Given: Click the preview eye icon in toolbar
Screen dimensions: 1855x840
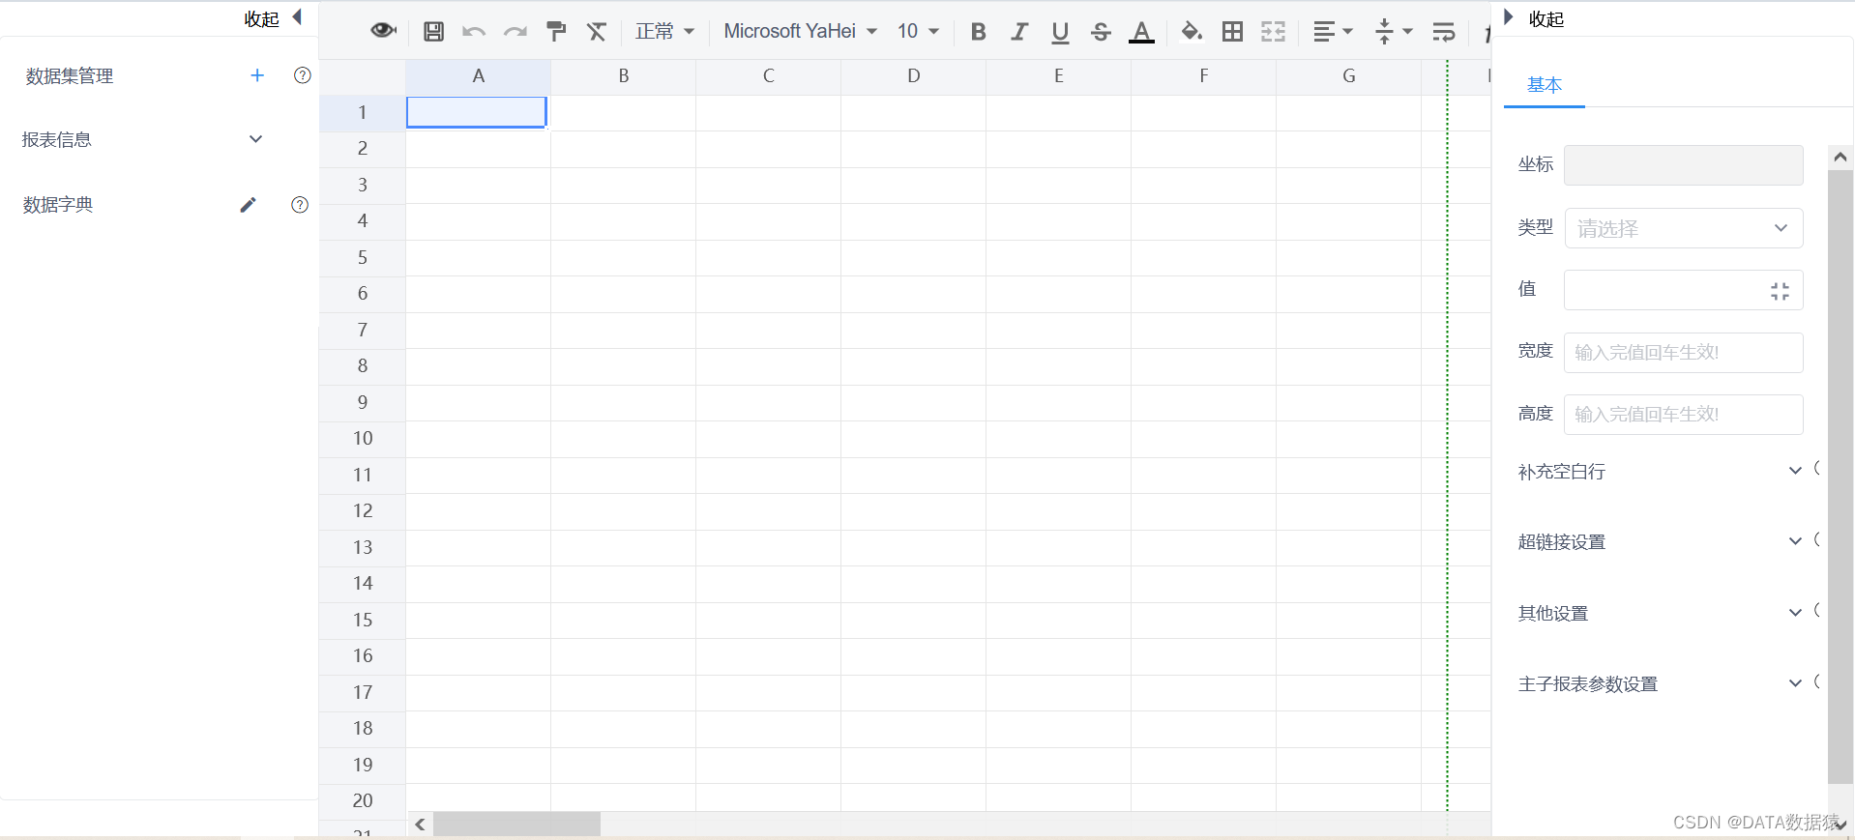Looking at the screenshot, I should click(x=383, y=31).
